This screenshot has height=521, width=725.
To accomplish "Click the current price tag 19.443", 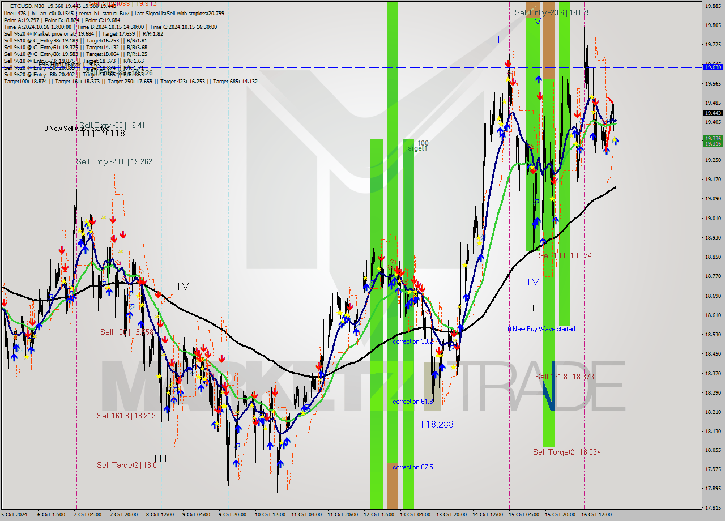I will (713, 113).
